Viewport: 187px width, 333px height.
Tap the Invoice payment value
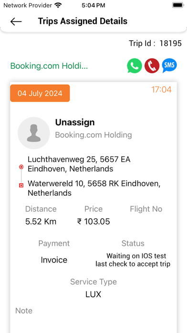(x=54, y=260)
